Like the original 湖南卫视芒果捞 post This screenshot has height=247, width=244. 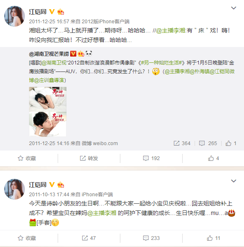point(231,143)
